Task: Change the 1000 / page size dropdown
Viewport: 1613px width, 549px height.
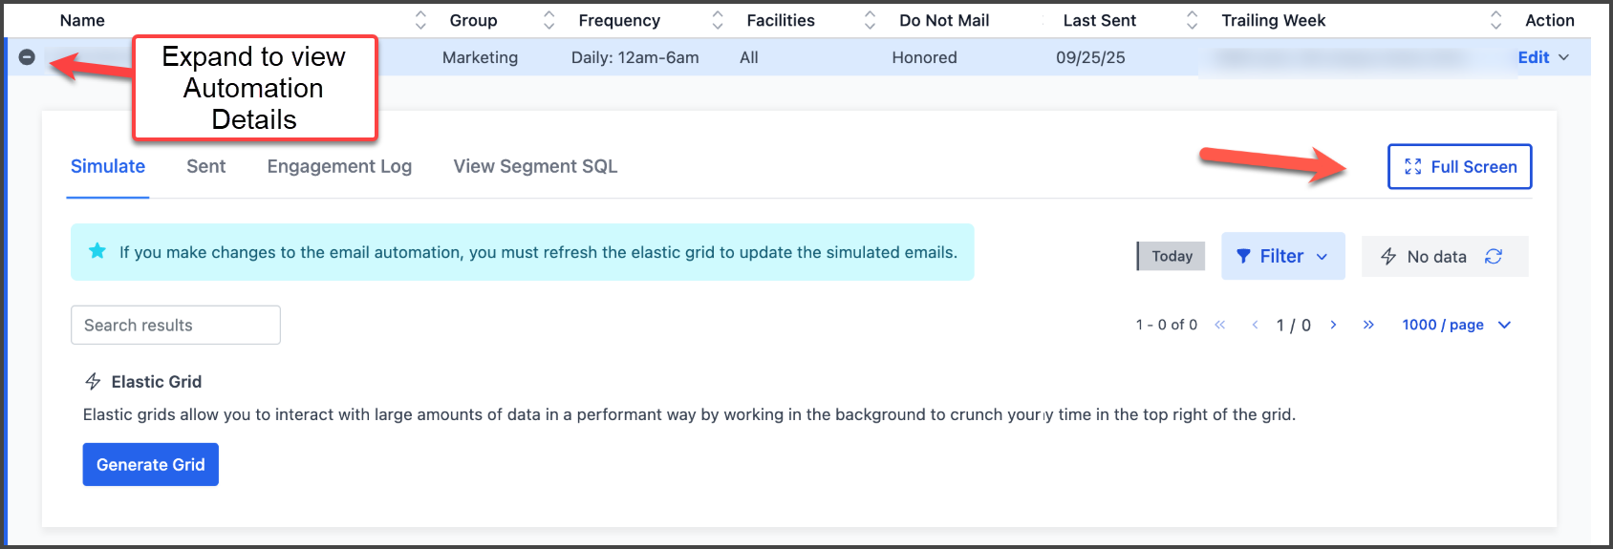Action: [1455, 325]
